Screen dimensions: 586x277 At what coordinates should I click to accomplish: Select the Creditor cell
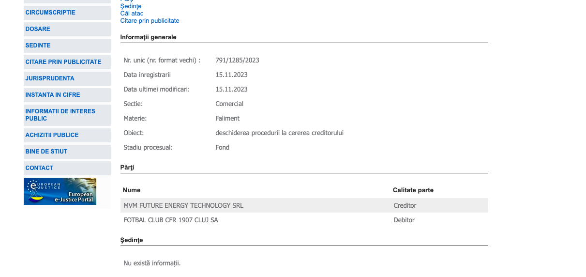(405, 206)
